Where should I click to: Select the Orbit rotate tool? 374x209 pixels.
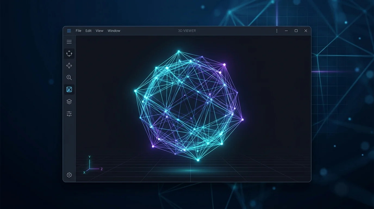[69, 54]
